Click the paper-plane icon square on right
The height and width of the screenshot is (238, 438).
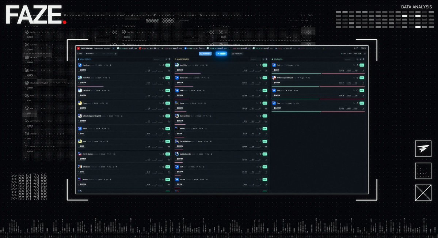coord(423,148)
